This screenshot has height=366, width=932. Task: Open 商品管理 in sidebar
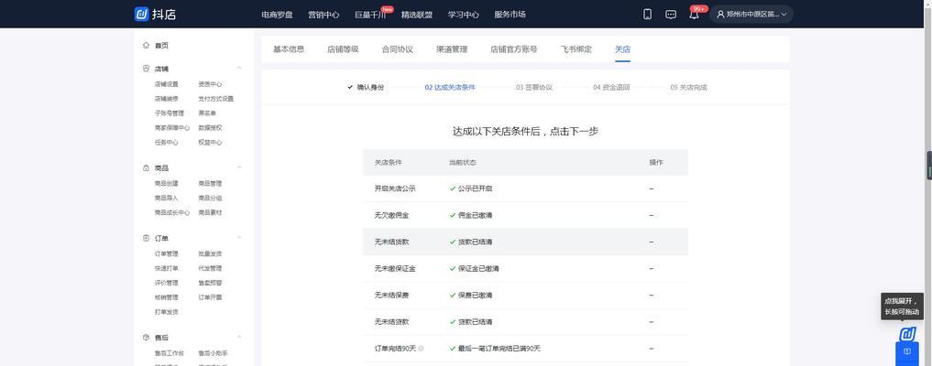(210, 183)
